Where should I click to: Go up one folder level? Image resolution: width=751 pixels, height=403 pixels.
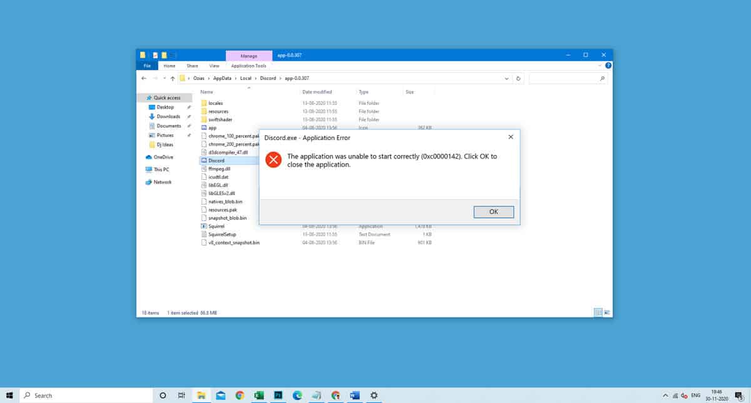point(173,79)
